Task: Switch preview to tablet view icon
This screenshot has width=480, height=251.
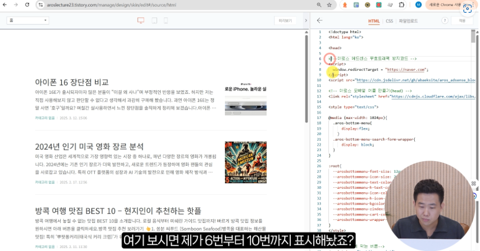Action: click(x=154, y=20)
